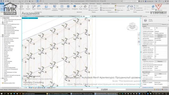Open Windows Start button on taskbar

click(x=2, y=94)
